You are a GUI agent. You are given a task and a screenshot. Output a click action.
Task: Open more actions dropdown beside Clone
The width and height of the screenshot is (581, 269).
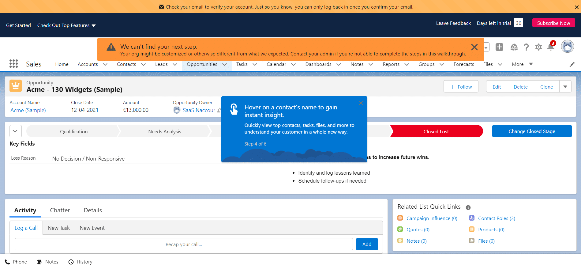tap(565, 87)
